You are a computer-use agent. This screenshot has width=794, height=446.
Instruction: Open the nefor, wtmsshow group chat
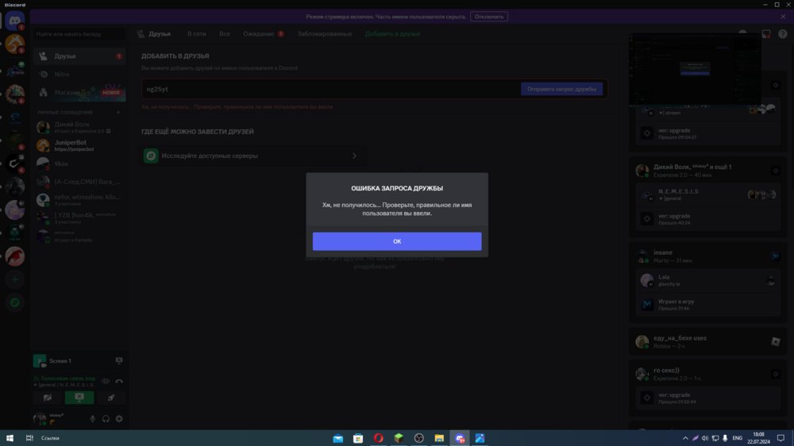79,200
